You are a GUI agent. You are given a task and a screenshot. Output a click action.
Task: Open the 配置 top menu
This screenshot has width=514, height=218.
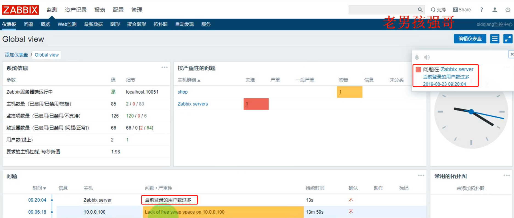[118, 10]
